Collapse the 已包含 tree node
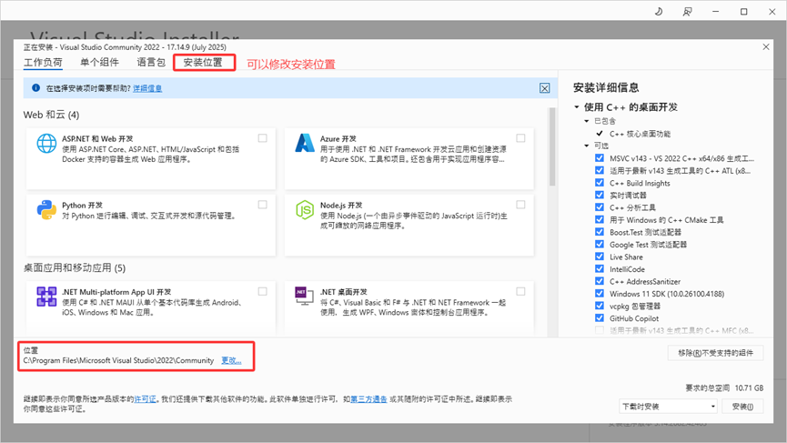Viewport: 787px width, 443px height. 586,121
